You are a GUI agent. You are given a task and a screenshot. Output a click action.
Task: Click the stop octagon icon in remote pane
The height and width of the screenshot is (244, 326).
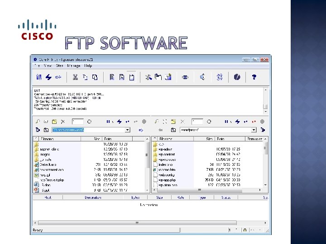[262, 122]
